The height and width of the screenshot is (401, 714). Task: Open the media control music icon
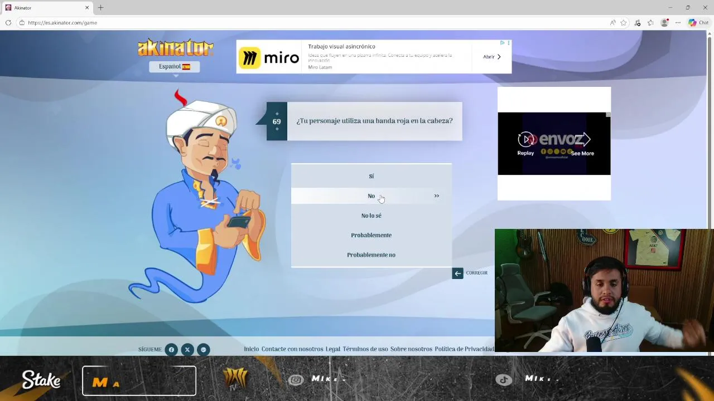[638, 23]
